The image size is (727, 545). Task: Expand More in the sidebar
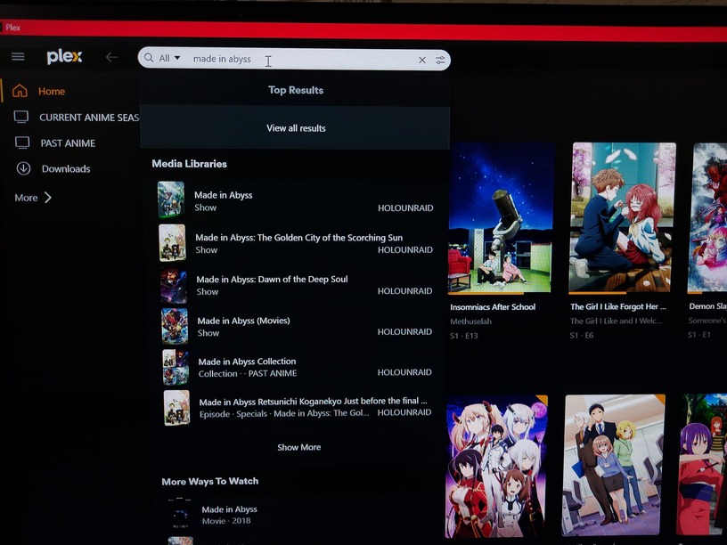click(x=33, y=198)
